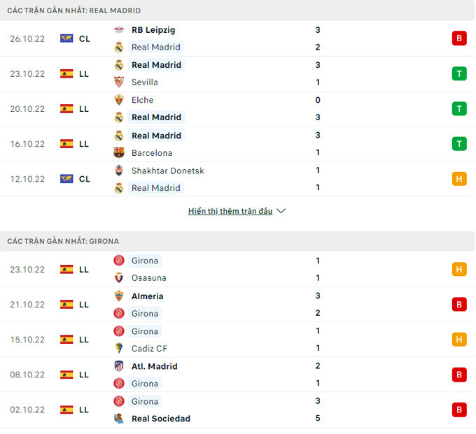Click the Almeria club crest
Screen dimensions: 476x434
[119, 296]
